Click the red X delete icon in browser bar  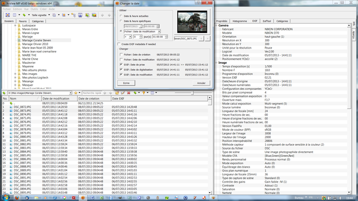click(129, 93)
